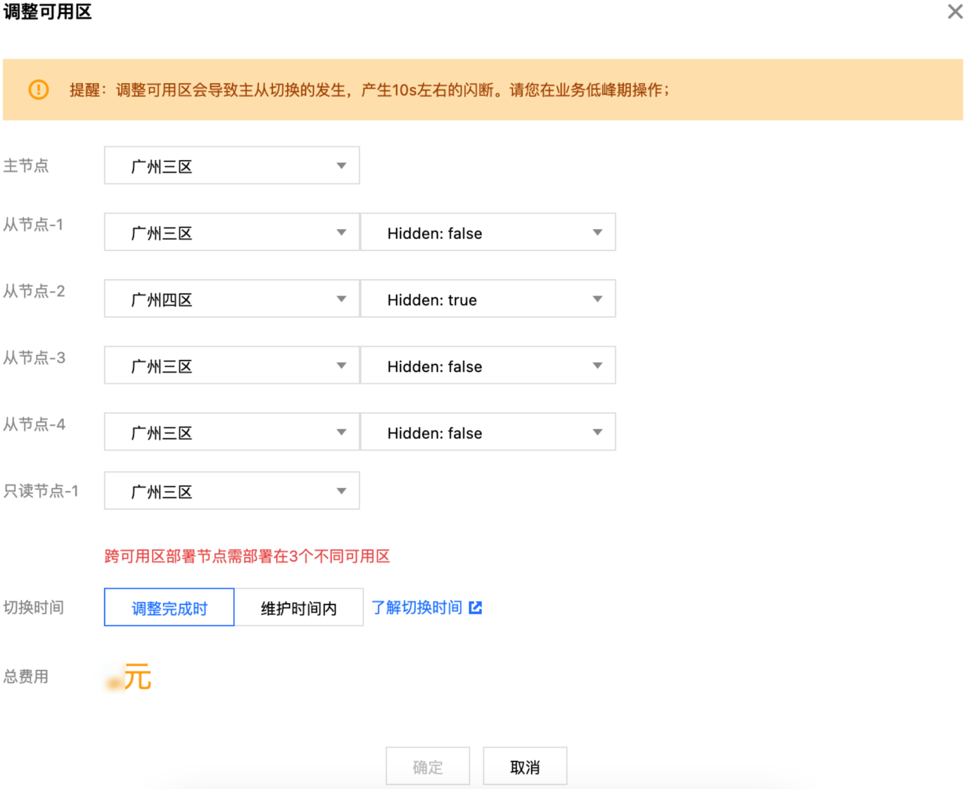
Task: Open the 从节点-4 Hidden dropdown
Action: pyautogui.click(x=488, y=432)
